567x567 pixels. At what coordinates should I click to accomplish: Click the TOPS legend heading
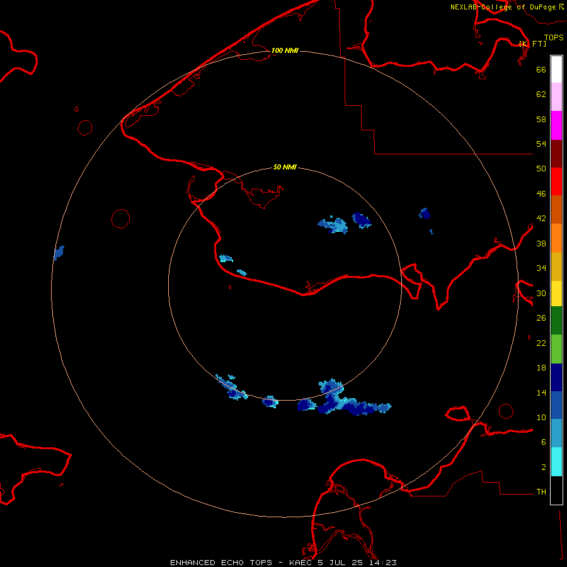pyautogui.click(x=554, y=38)
